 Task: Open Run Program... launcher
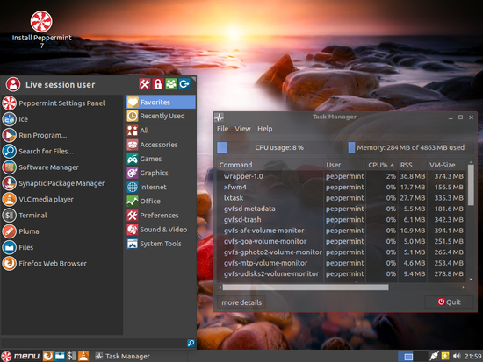pos(61,135)
